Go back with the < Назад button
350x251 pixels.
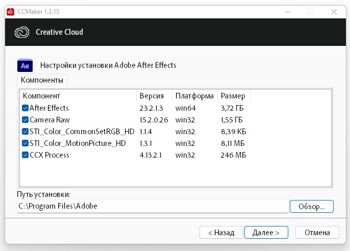coord(221,233)
